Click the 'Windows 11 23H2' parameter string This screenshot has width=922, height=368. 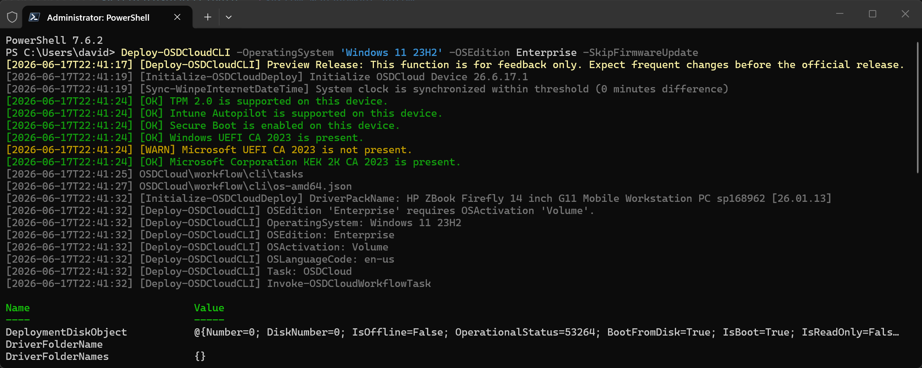point(391,53)
